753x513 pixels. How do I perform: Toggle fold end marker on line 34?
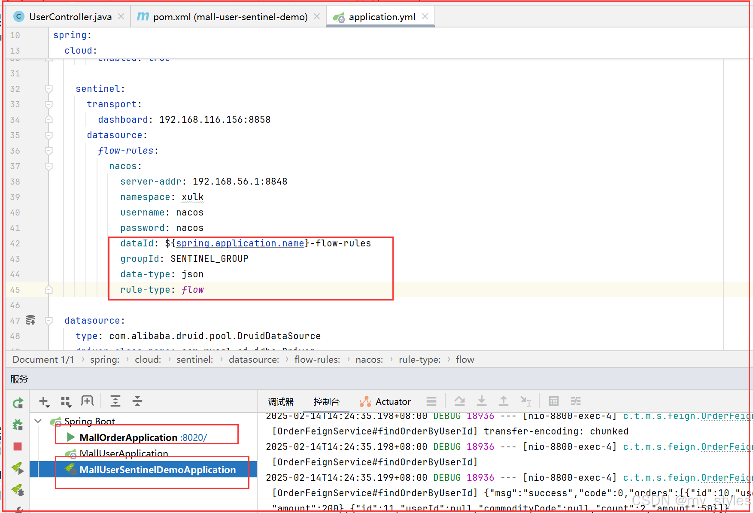click(49, 120)
